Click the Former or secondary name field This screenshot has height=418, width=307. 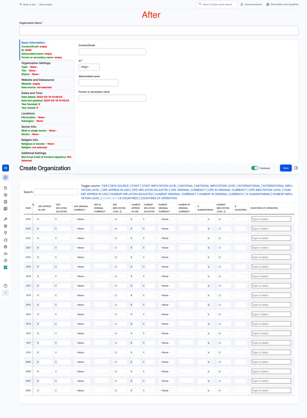click(x=112, y=98)
